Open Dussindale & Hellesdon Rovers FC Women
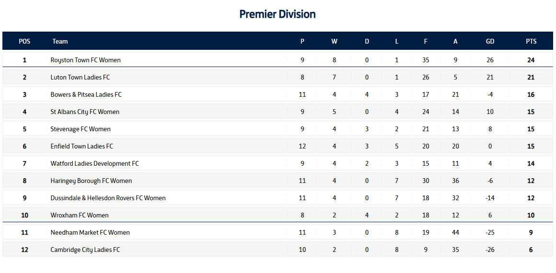The image size is (556, 273). tap(108, 198)
